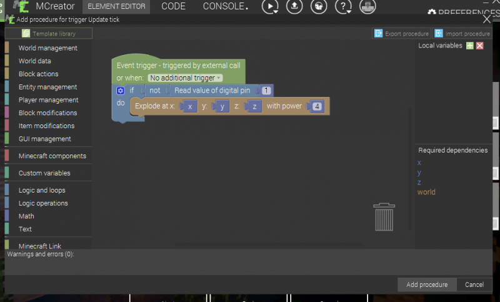Image resolution: width=500 pixels, height=302 pixels.
Task: Click the gear icon on if block
Action: point(120,91)
